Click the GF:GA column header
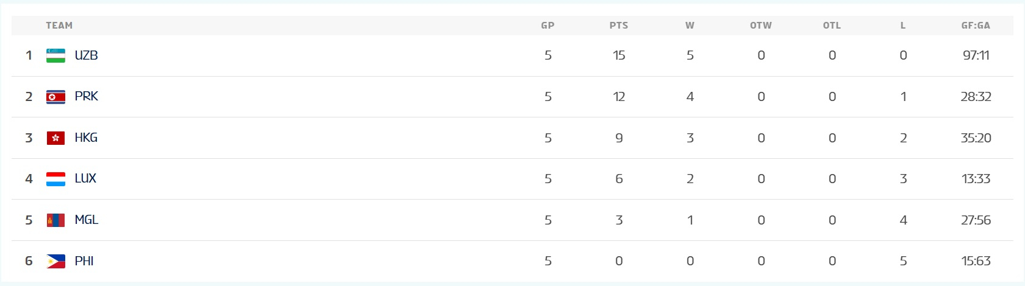Screen dimensions: 1025x286 (976, 26)
